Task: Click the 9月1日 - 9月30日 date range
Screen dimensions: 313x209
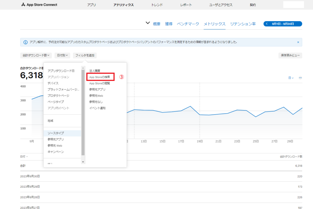Action: pos(283,24)
